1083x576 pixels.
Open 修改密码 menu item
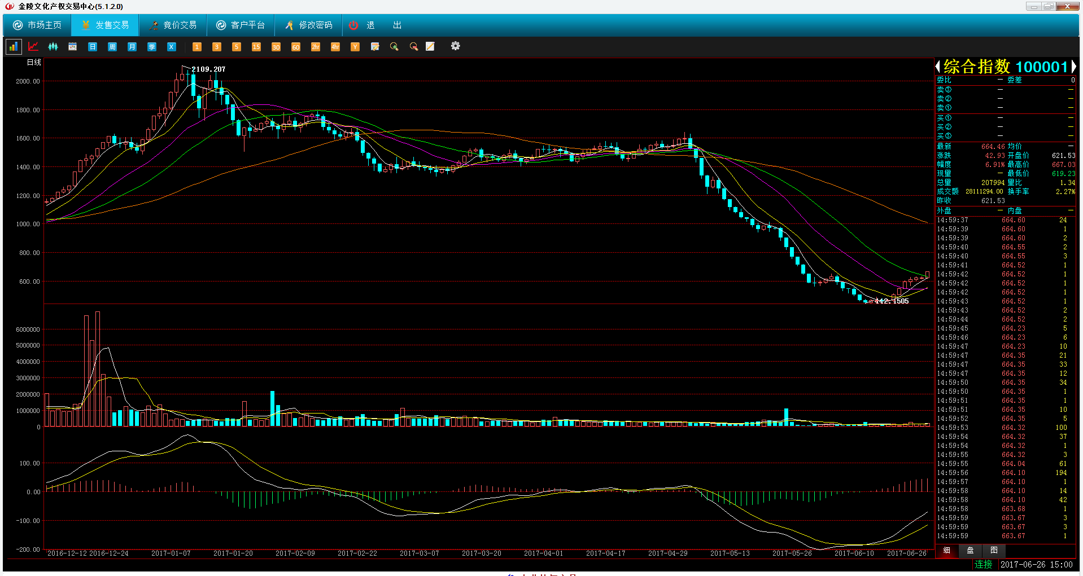click(x=309, y=25)
